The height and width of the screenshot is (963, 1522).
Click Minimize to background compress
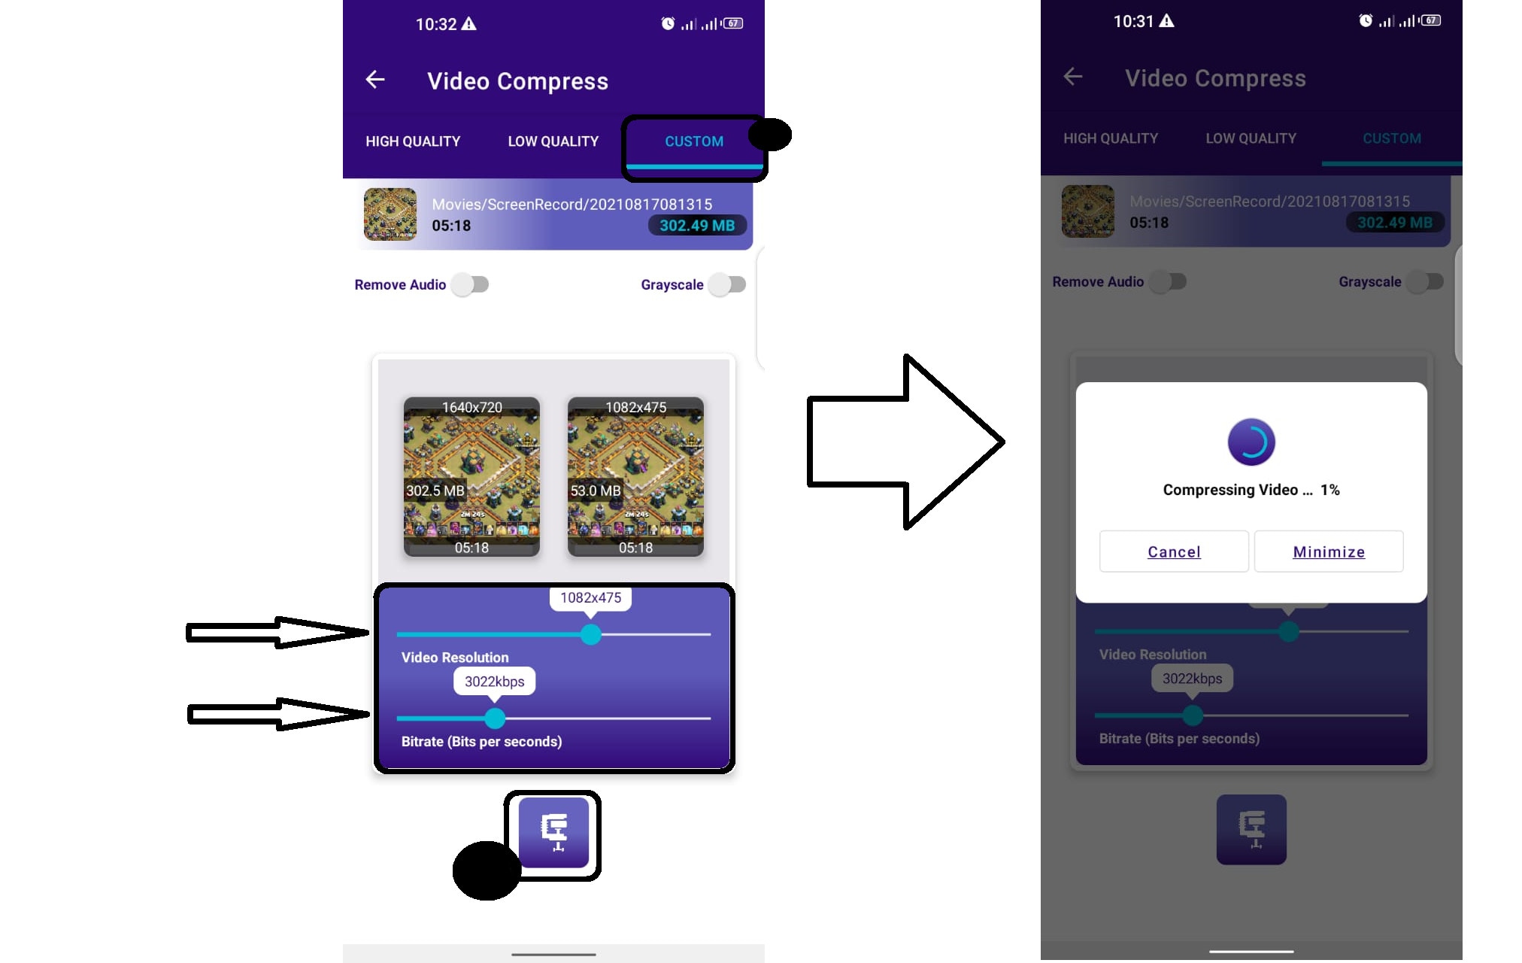coord(1328,550)
